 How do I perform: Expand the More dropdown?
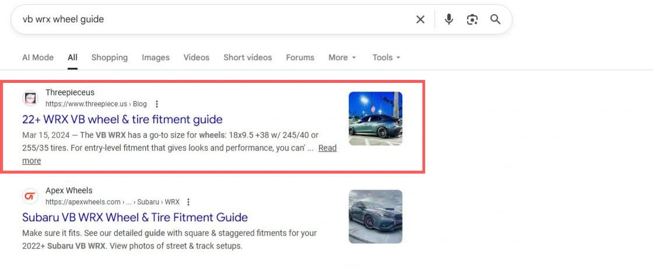click(342, 58)
